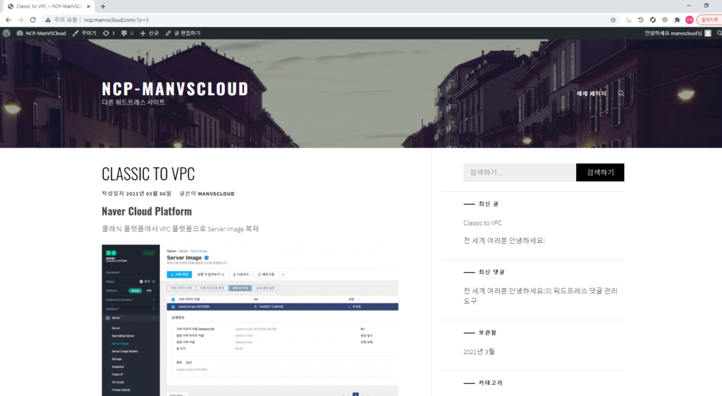722x396 pixels.
Task: Open recent post Classic to VPC in sidebar
Action: tap(482, 223)
